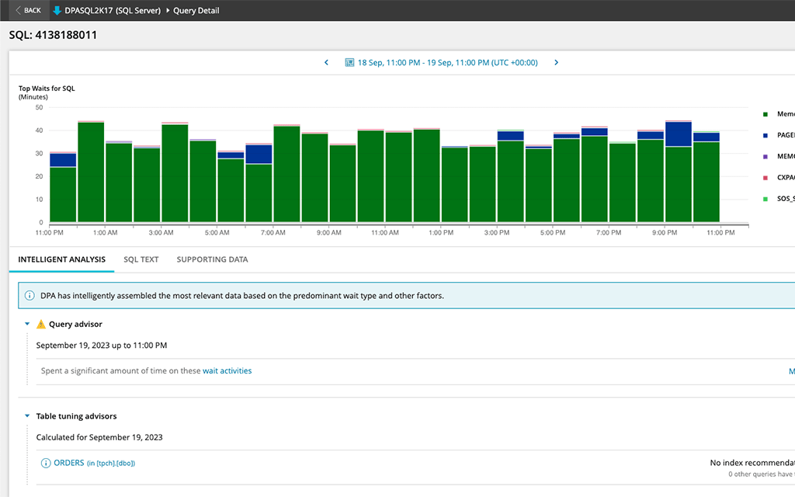Collapse the Table tuning advisors section

[x=28, y=415]
